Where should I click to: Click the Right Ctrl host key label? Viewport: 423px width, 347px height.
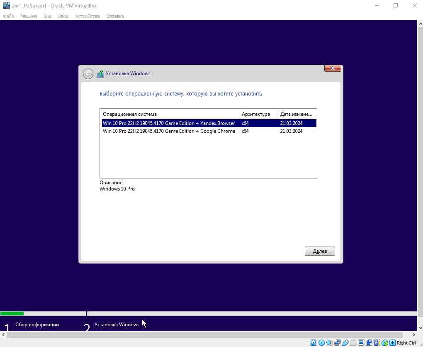406,343
